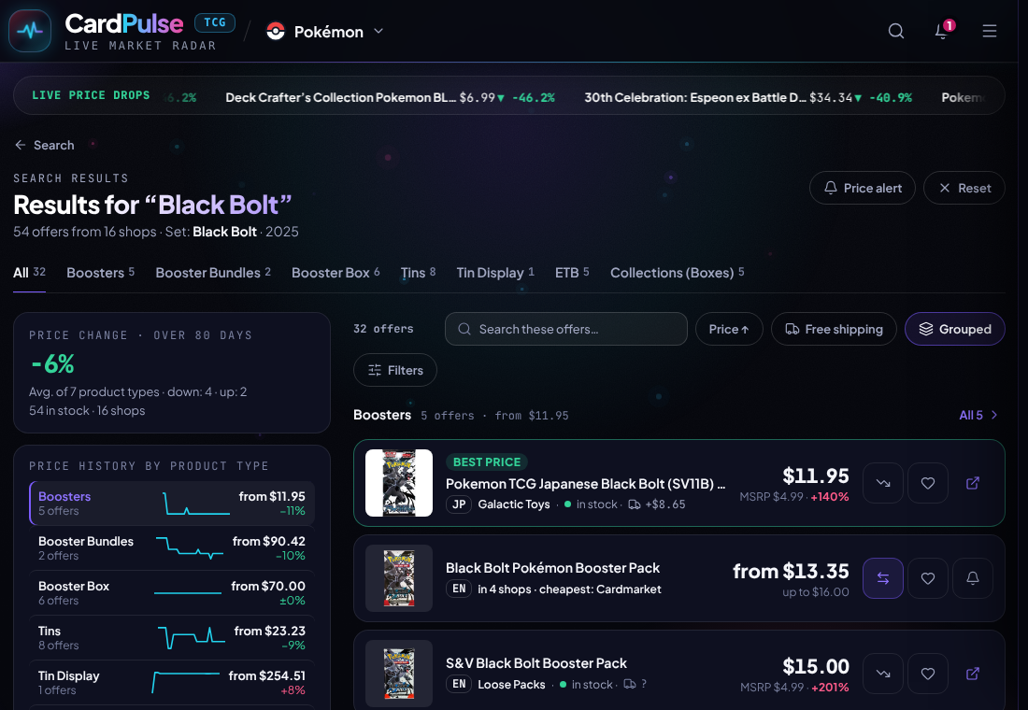
Task: Select Booster Box price history row
Action: 172,592
